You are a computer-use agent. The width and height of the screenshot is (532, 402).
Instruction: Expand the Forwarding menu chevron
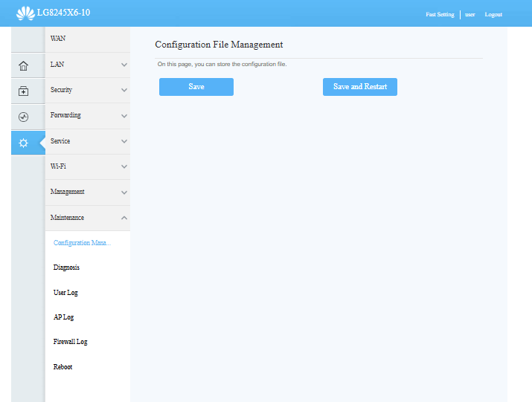(x=124, y=116)
